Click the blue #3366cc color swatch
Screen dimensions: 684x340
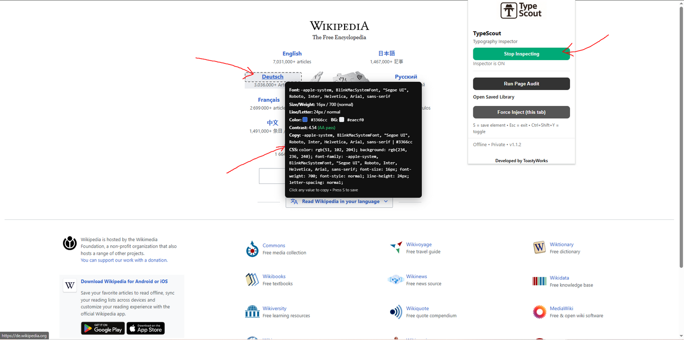coord(305,120)
